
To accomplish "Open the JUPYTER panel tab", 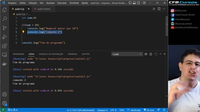I will pyautogui.click(x=86, y=54).
